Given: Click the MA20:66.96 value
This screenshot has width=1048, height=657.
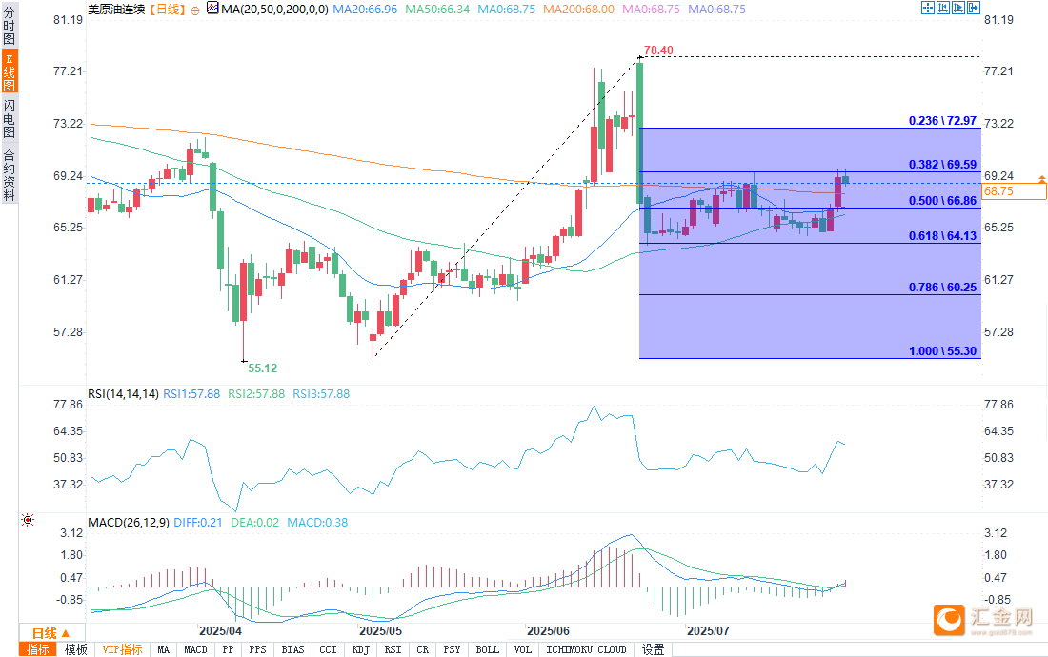Looking at the screenshot, I should click(365, 10).
